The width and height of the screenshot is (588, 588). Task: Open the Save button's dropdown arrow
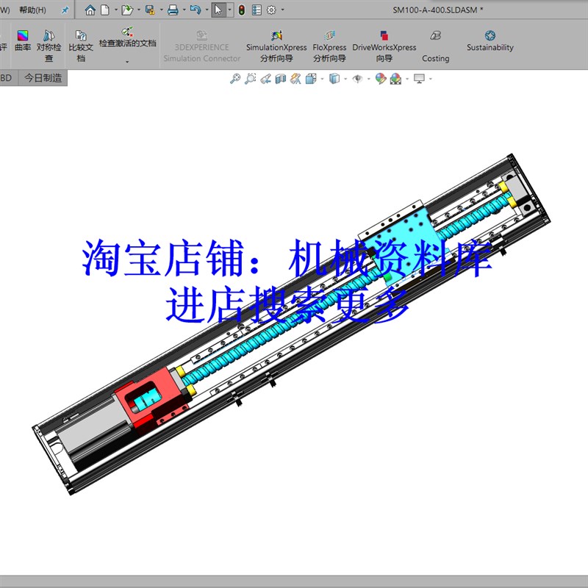pyautogui.click(x=161, y=10)
